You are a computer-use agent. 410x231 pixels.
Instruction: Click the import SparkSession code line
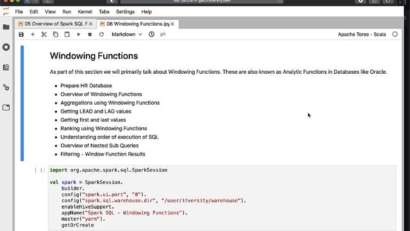108,170
